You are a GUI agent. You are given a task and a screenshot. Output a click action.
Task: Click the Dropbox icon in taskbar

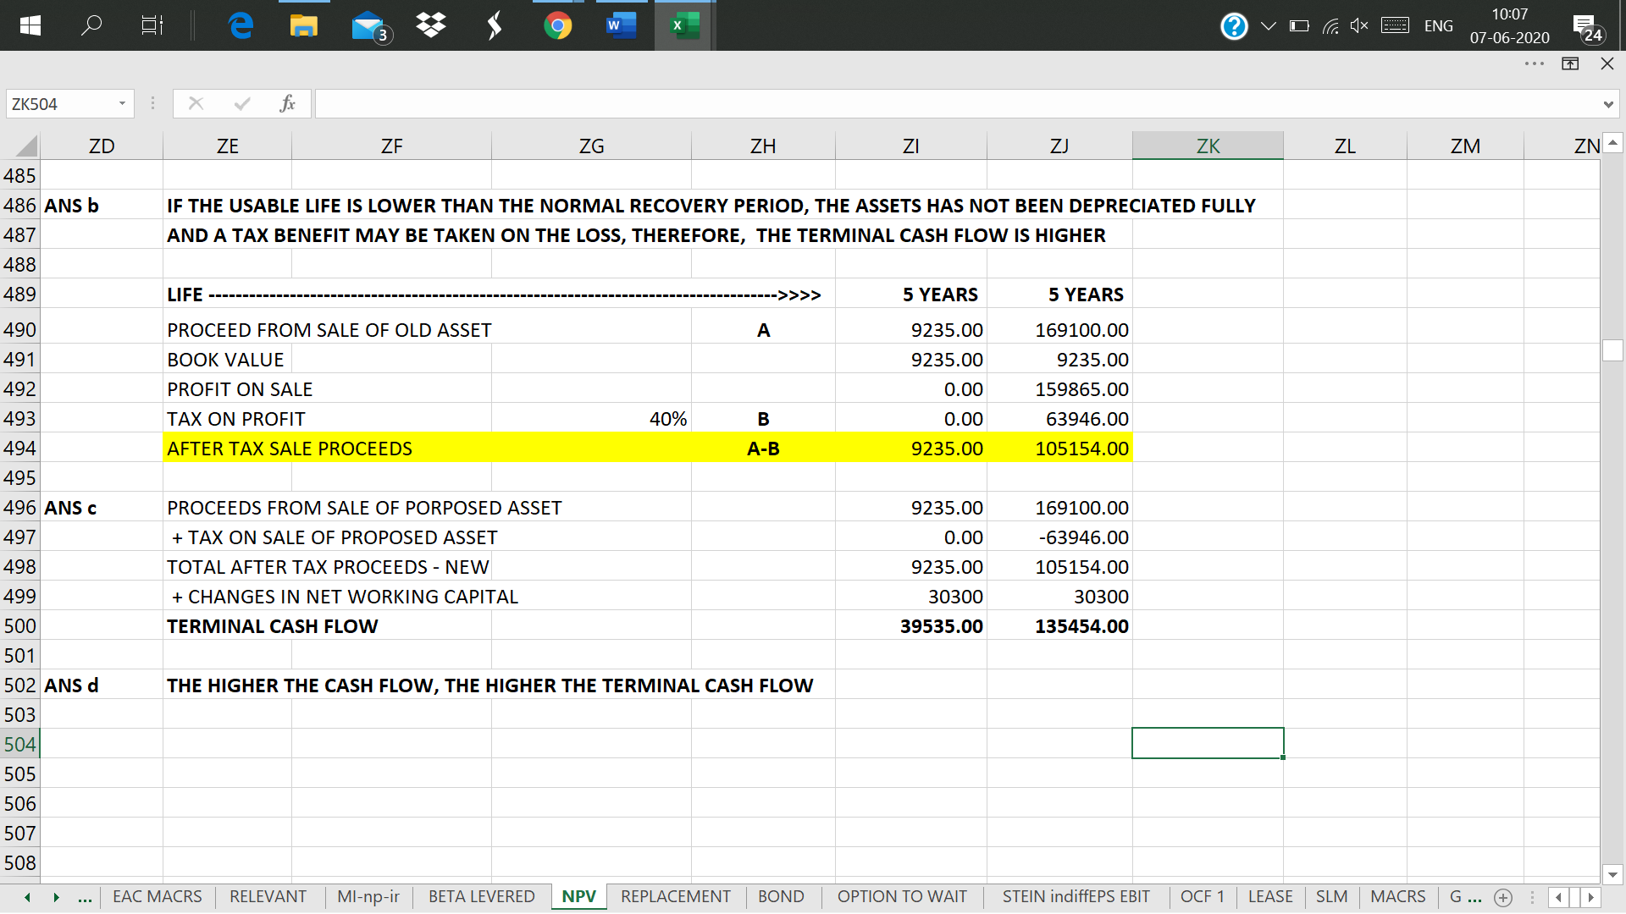click(x=434, y=25)
